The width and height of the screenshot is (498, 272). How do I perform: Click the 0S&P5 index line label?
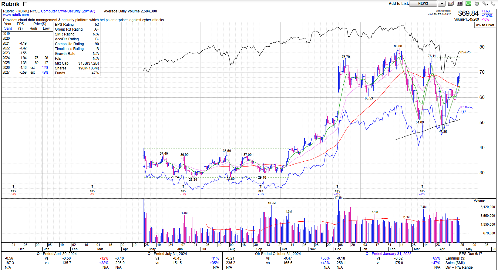click(466, 52)
